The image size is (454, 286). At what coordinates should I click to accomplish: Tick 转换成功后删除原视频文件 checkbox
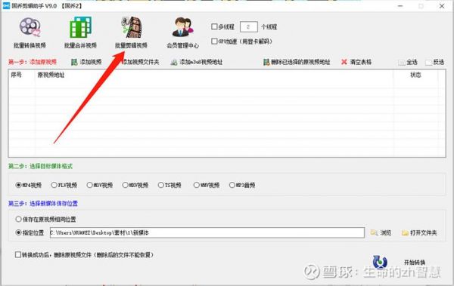pos(18,254)
